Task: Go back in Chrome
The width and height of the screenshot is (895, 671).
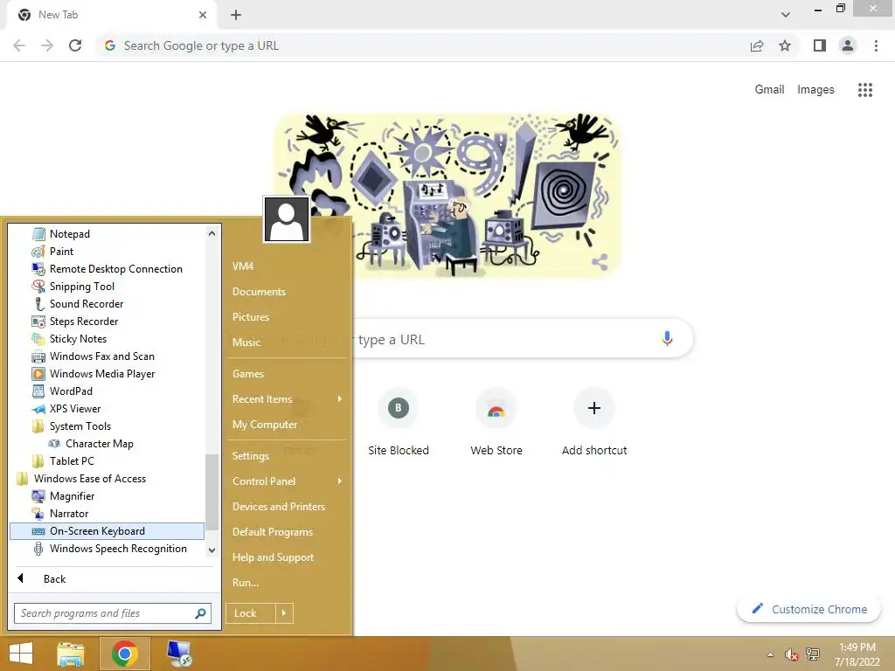Action: (19, 45)
